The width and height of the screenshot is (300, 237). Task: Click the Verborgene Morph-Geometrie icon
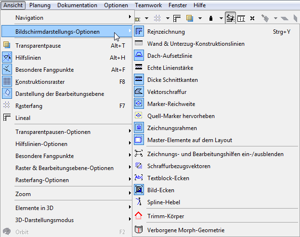139,230
